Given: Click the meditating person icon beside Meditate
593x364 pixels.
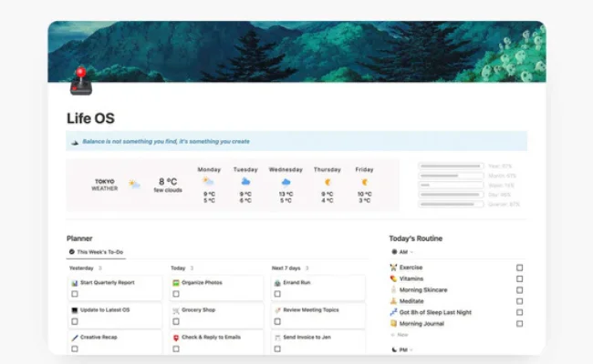Looking at the screenshot, I should 393,301.
